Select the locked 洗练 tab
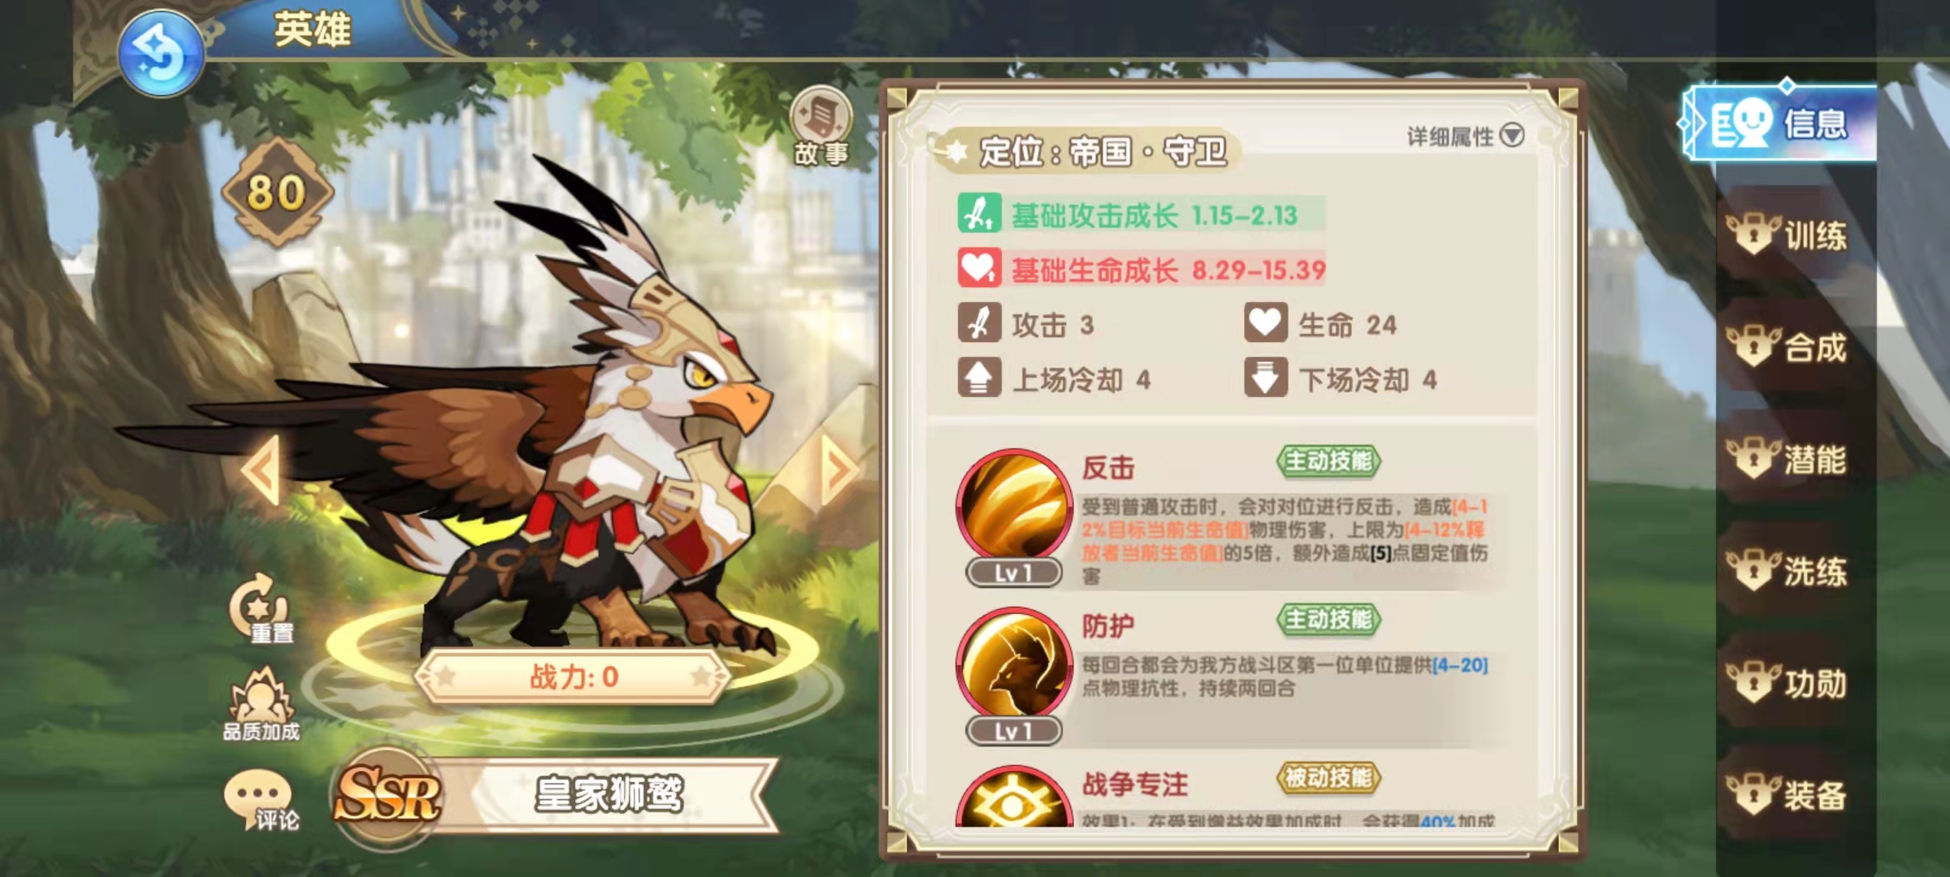Image resolution: width=1950 pixels, height=877 pixels. point(1787,572)
